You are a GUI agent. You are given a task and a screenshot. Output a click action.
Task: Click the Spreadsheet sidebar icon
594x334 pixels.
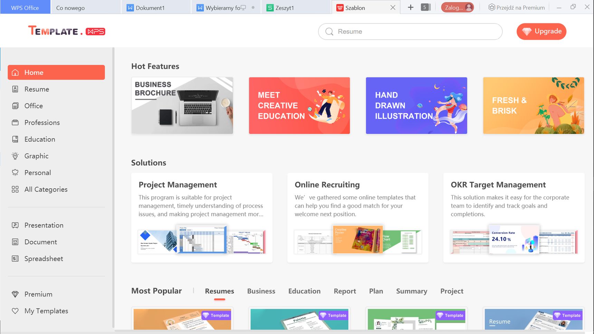click(15, 259)
